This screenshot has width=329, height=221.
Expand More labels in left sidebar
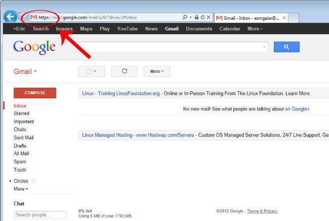coord(21,189)
